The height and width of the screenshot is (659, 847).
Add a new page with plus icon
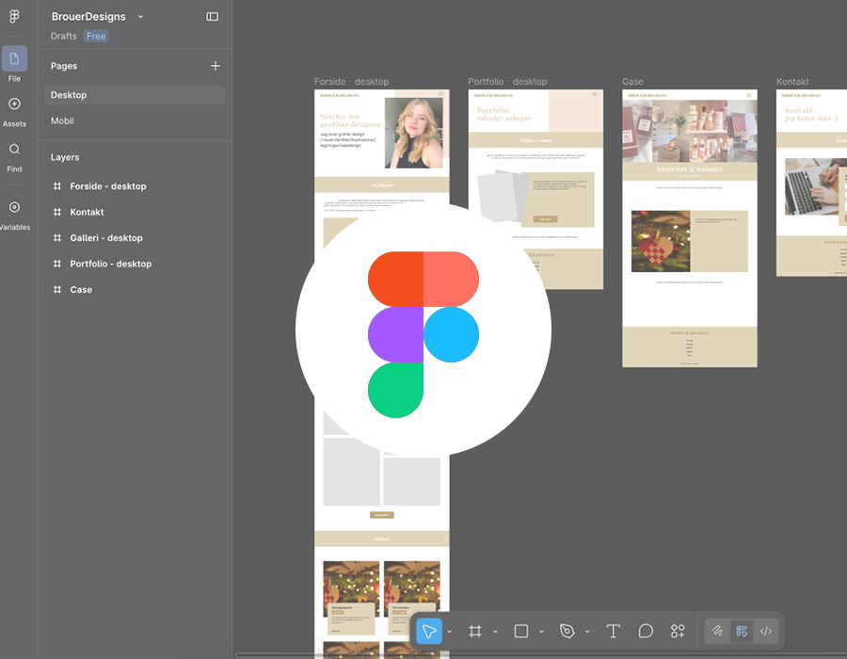(x=216, y=66)
